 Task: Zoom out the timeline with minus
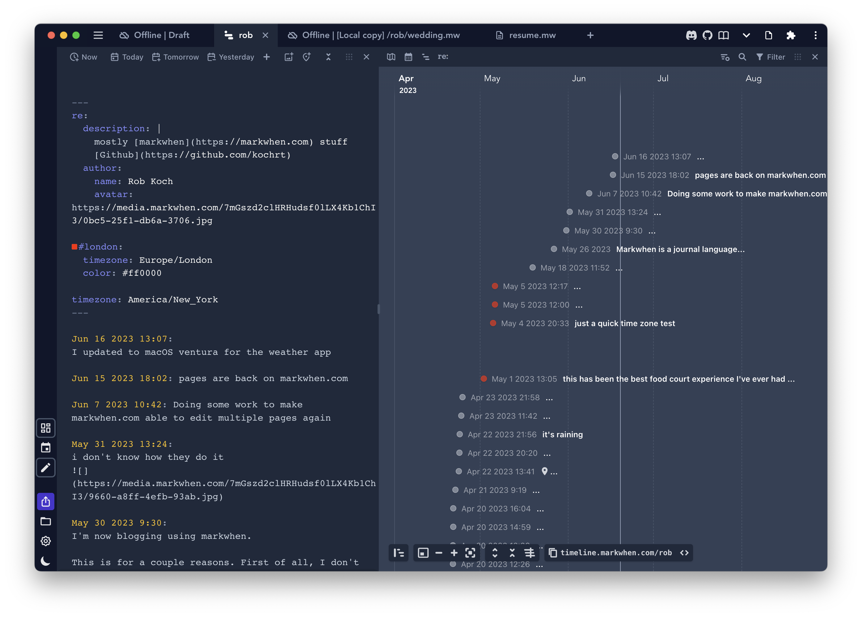tap(439, 553)
